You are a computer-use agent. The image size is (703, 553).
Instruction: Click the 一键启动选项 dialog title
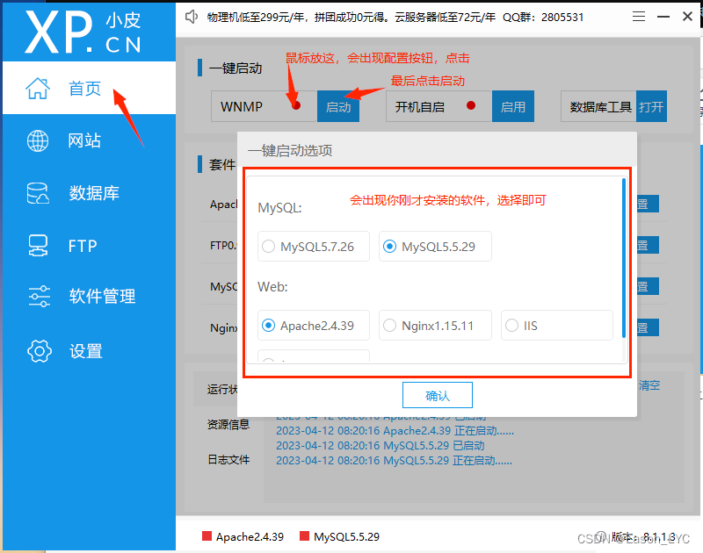(290, 150)
